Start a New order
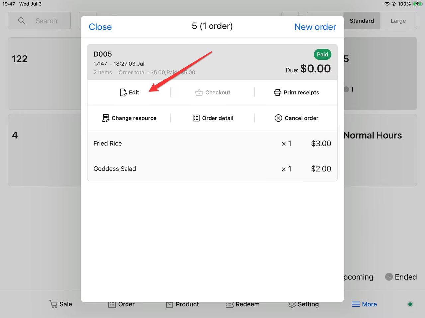The width and height of the screenshot is (425, 318). point(315,27)
